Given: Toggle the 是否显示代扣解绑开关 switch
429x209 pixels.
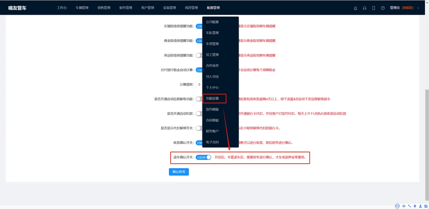Looking at the screenshot, I should [x=199, y=128].
